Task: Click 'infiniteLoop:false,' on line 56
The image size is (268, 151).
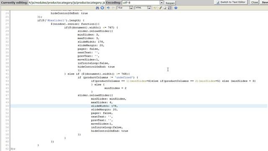Action: (107, 128)
